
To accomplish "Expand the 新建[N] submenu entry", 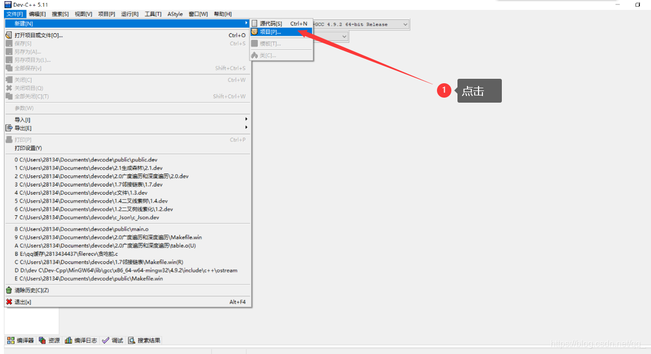I will (x=127, y=24).
